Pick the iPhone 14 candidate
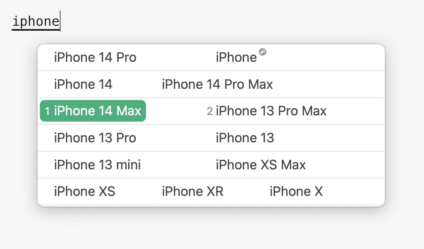This screenshot has height=249, width=424. tap(83, 84)
